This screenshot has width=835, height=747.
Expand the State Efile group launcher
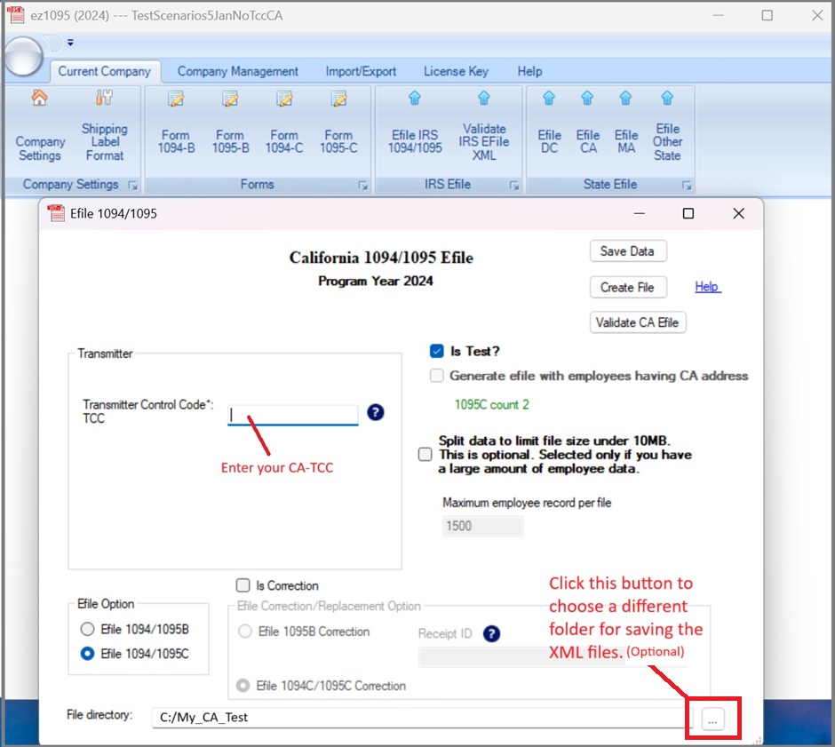pyautogui.click(x=686, y=185)
